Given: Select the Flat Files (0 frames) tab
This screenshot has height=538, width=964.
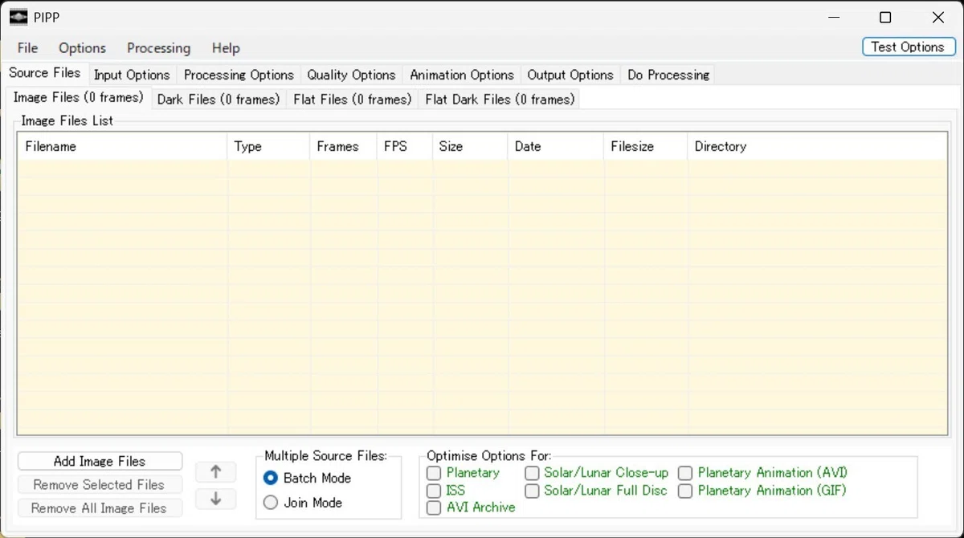Looking at the screenshot, I should point(353,100).
